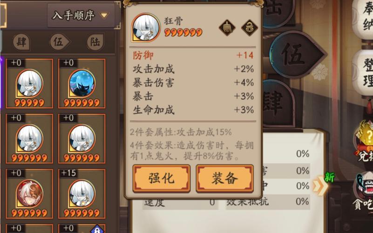Screen dimensions: 373x233
Task: Click the broom icon in soul detail popup
Action: coord(227,28)
